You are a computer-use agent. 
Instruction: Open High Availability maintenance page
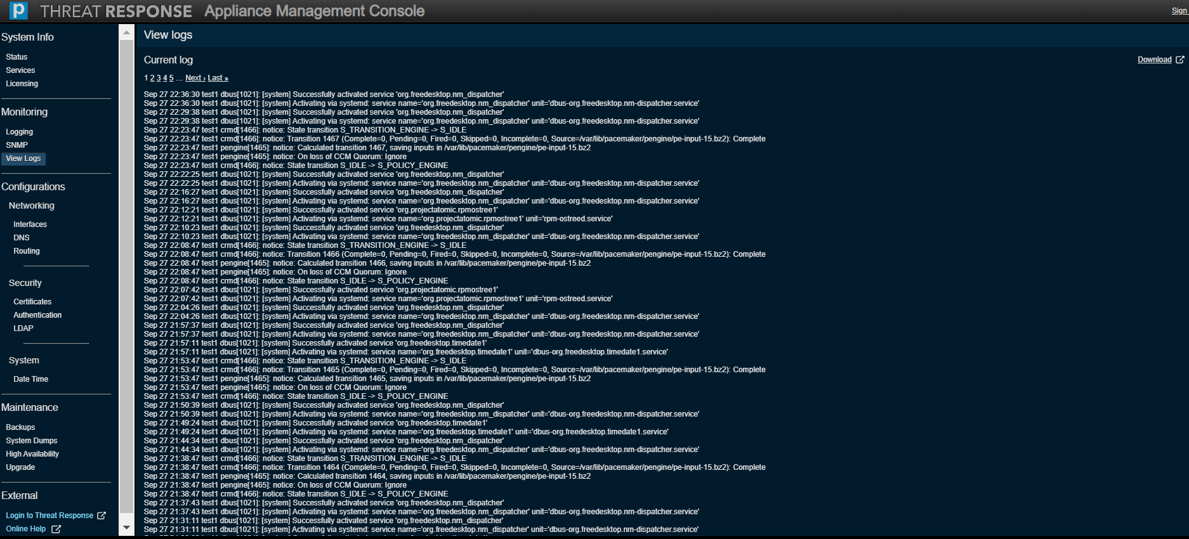[32, 454]
